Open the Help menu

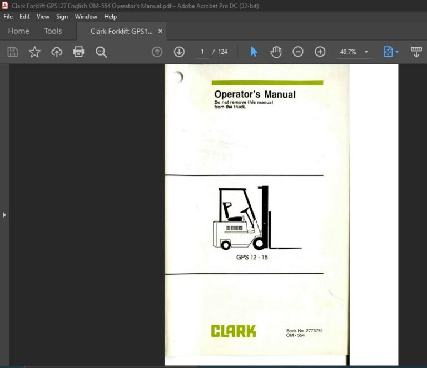(110, 17)
